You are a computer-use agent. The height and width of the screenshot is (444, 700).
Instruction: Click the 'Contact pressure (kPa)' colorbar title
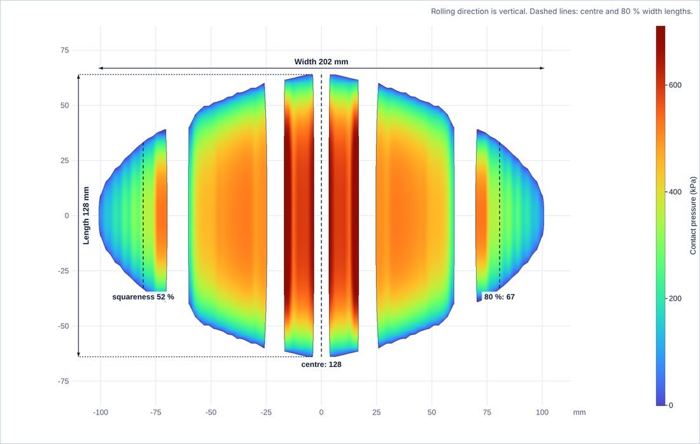tap(693, 216)
